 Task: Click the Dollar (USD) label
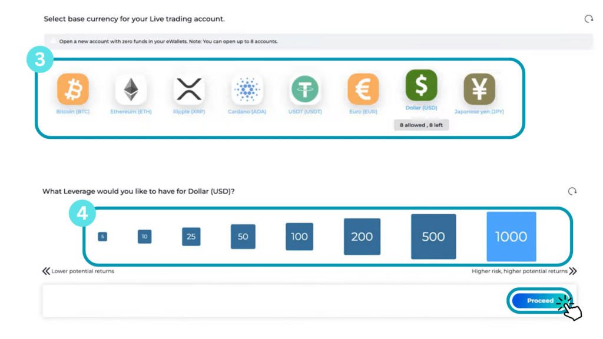(421, 108)
